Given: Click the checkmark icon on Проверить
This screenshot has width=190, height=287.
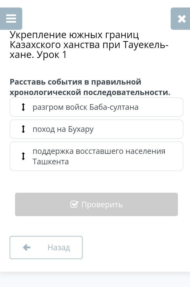Looking at the screenshot, I should click(74, 204).
